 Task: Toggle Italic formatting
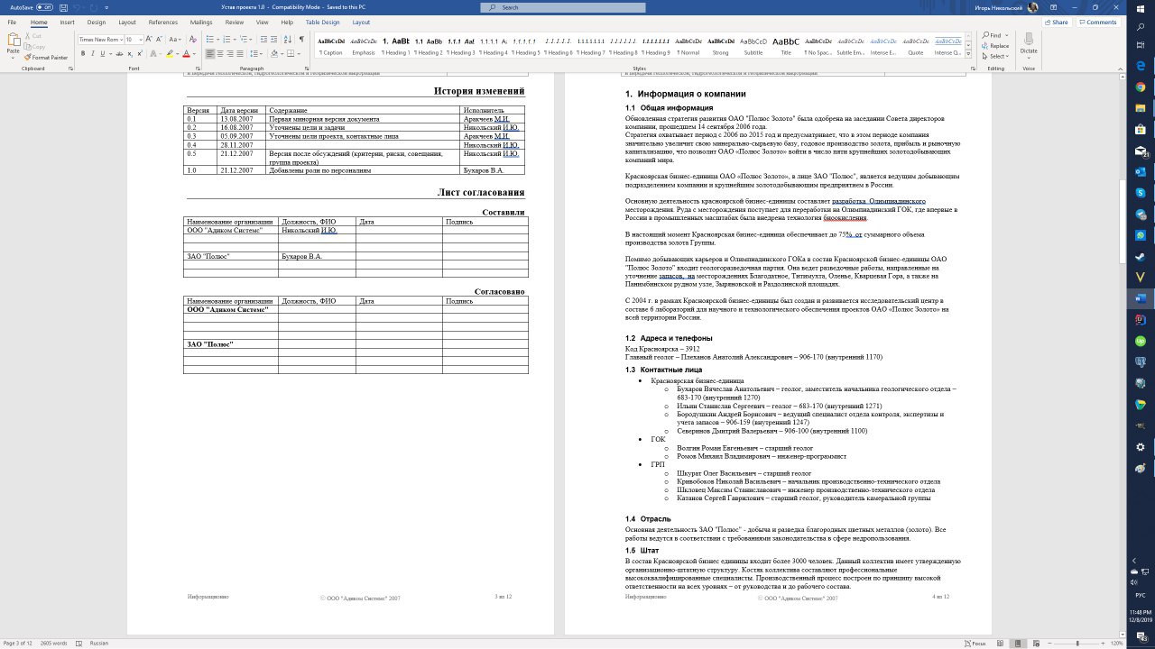point(92,54)
